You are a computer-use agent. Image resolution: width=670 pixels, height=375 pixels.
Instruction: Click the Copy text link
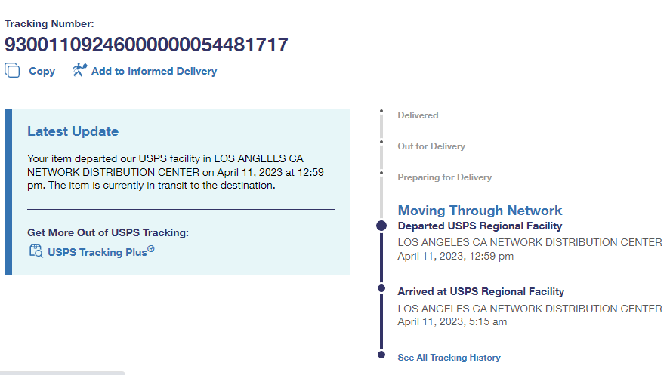point(42,71)
